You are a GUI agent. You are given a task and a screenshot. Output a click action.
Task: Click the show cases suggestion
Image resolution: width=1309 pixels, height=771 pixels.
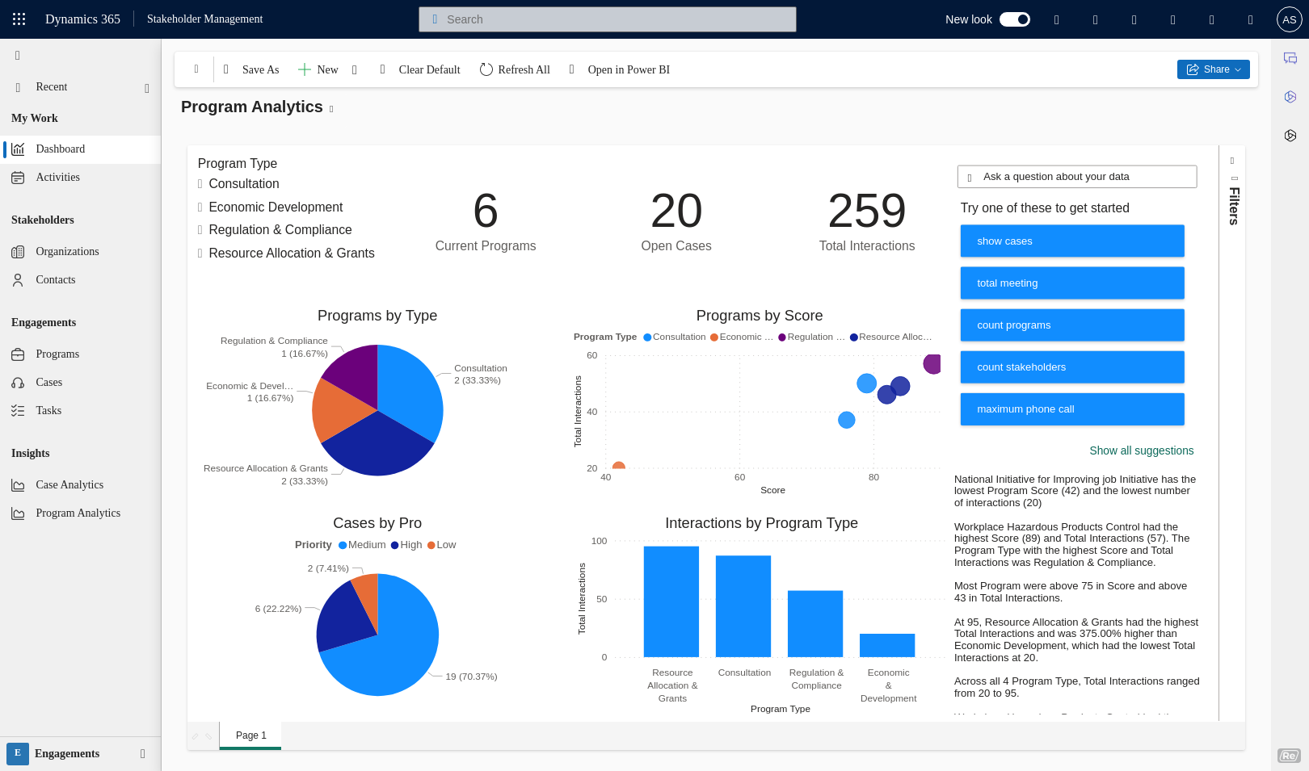tap(1071, 241)
